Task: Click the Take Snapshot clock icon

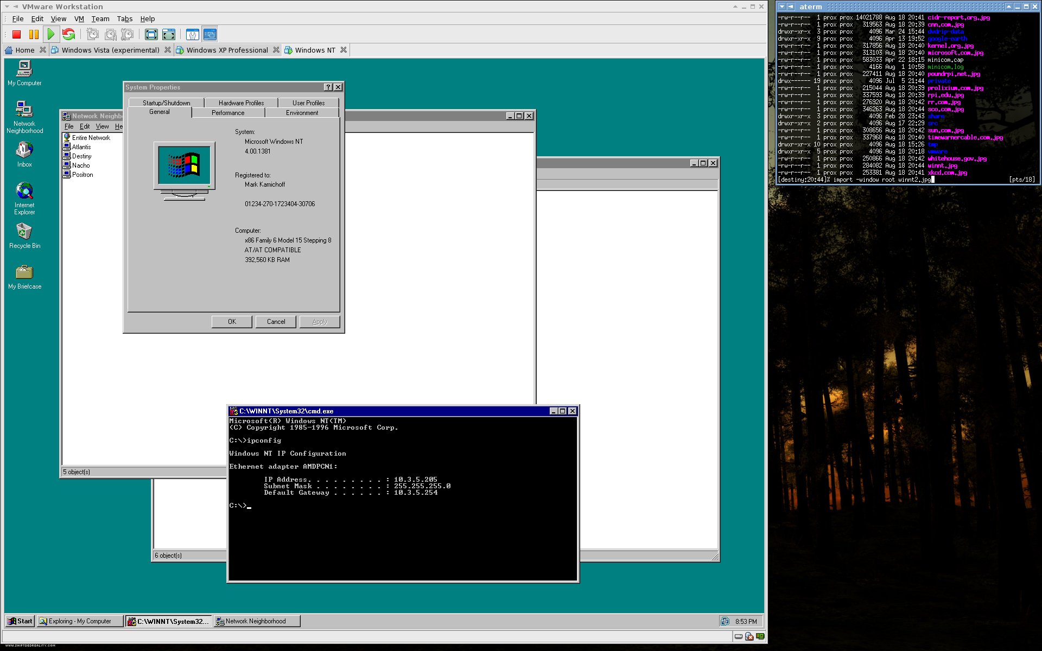Action: click(93, 35)
